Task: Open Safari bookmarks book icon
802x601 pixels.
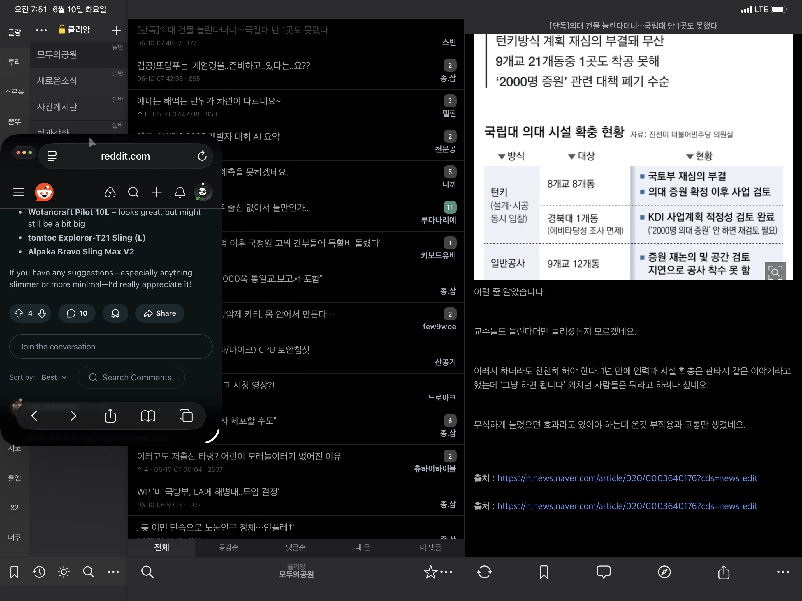Action: coord(148,416)
